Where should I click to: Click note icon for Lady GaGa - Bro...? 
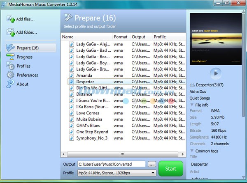[x=72, y=69]
